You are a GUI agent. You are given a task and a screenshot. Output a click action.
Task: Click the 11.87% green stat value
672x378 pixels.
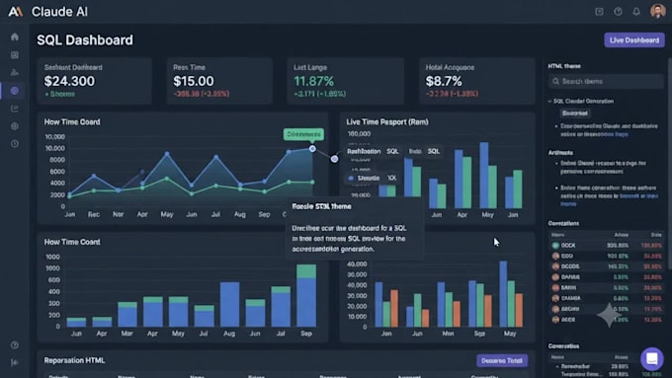[x=313, y=81]
